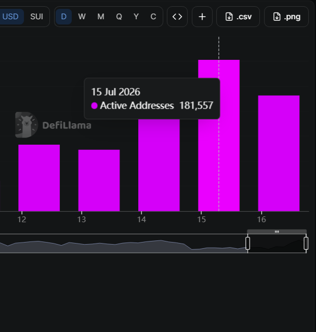
Task: Select the USD denomination toggle
Action: (x=10, y=17)
